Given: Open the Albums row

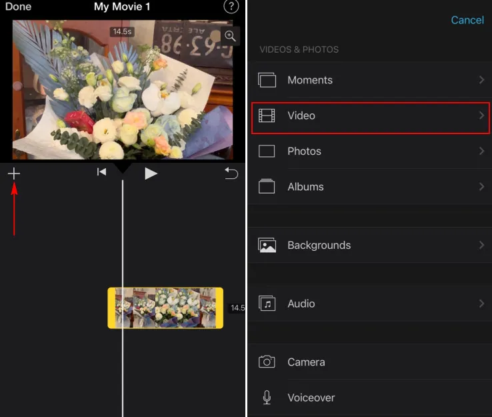Looking at the screenshot, I should click(x=370, y=187).
